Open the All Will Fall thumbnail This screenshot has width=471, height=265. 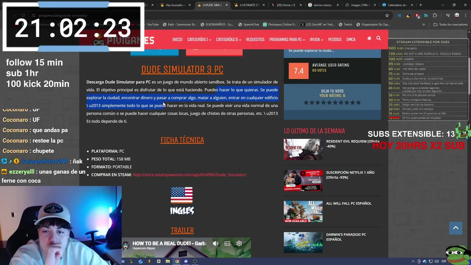pos(303,212)
